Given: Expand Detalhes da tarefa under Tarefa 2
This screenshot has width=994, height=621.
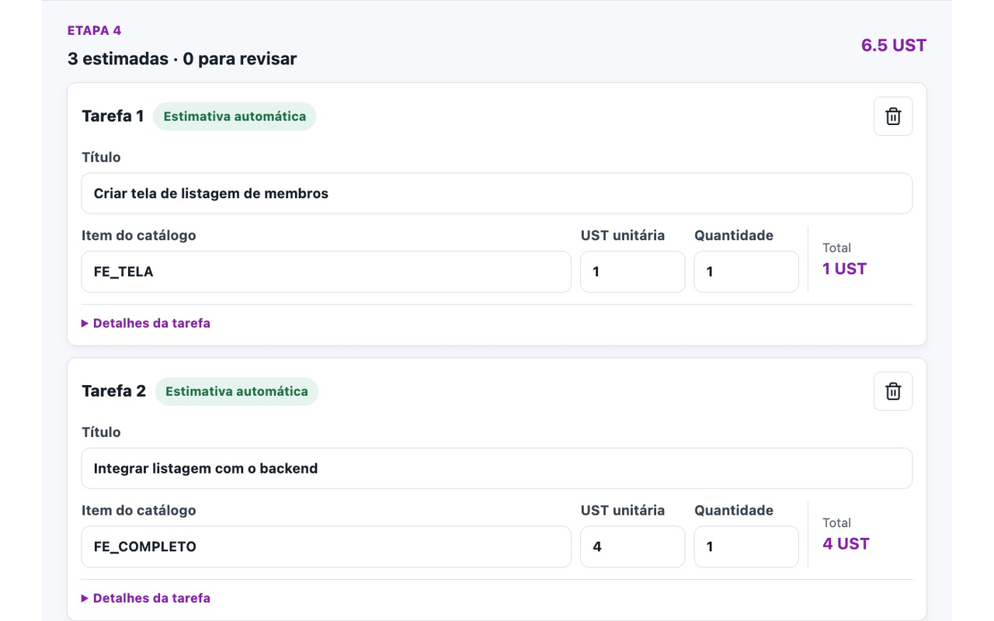Looking at the screenshot, I should point(146,598).
